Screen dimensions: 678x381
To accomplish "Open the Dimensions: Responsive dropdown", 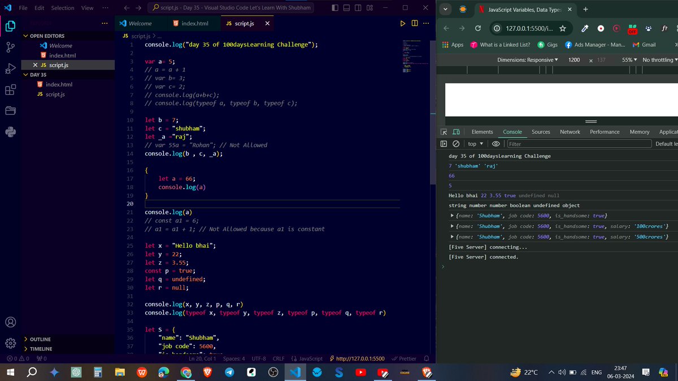I will 527,60.
